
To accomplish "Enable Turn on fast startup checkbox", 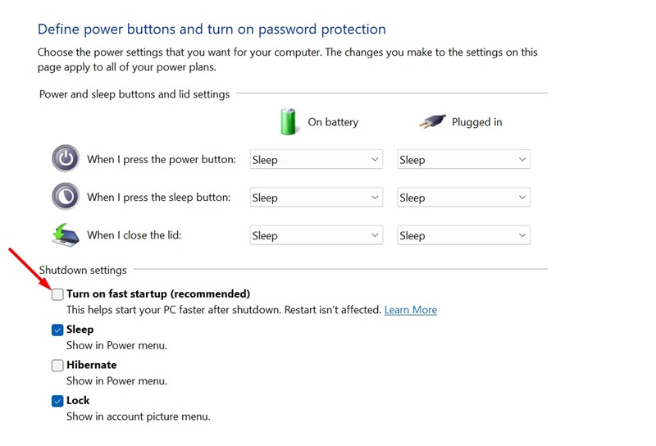I will [57, 294].
